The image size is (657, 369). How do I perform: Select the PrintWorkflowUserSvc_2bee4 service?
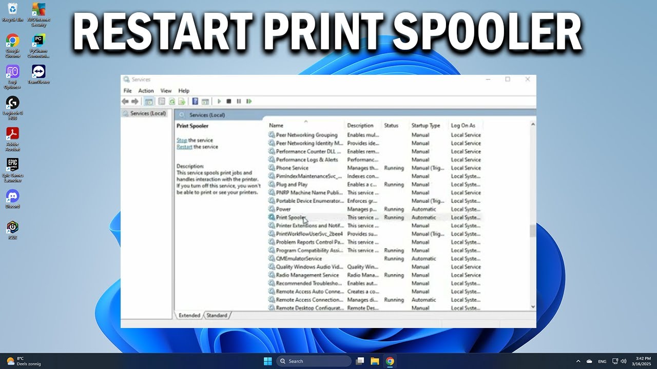pyautogui.click(x=375, y=234)
